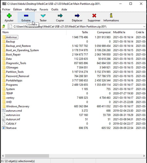Screen dimensions: 147x163
Task: Select the Backup folder name
Action: click(10, 42)
